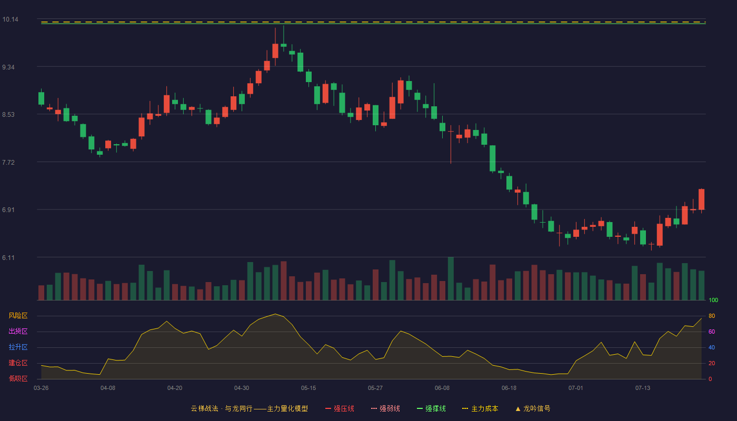Click the 9.34 price axis label

(8, 67)
